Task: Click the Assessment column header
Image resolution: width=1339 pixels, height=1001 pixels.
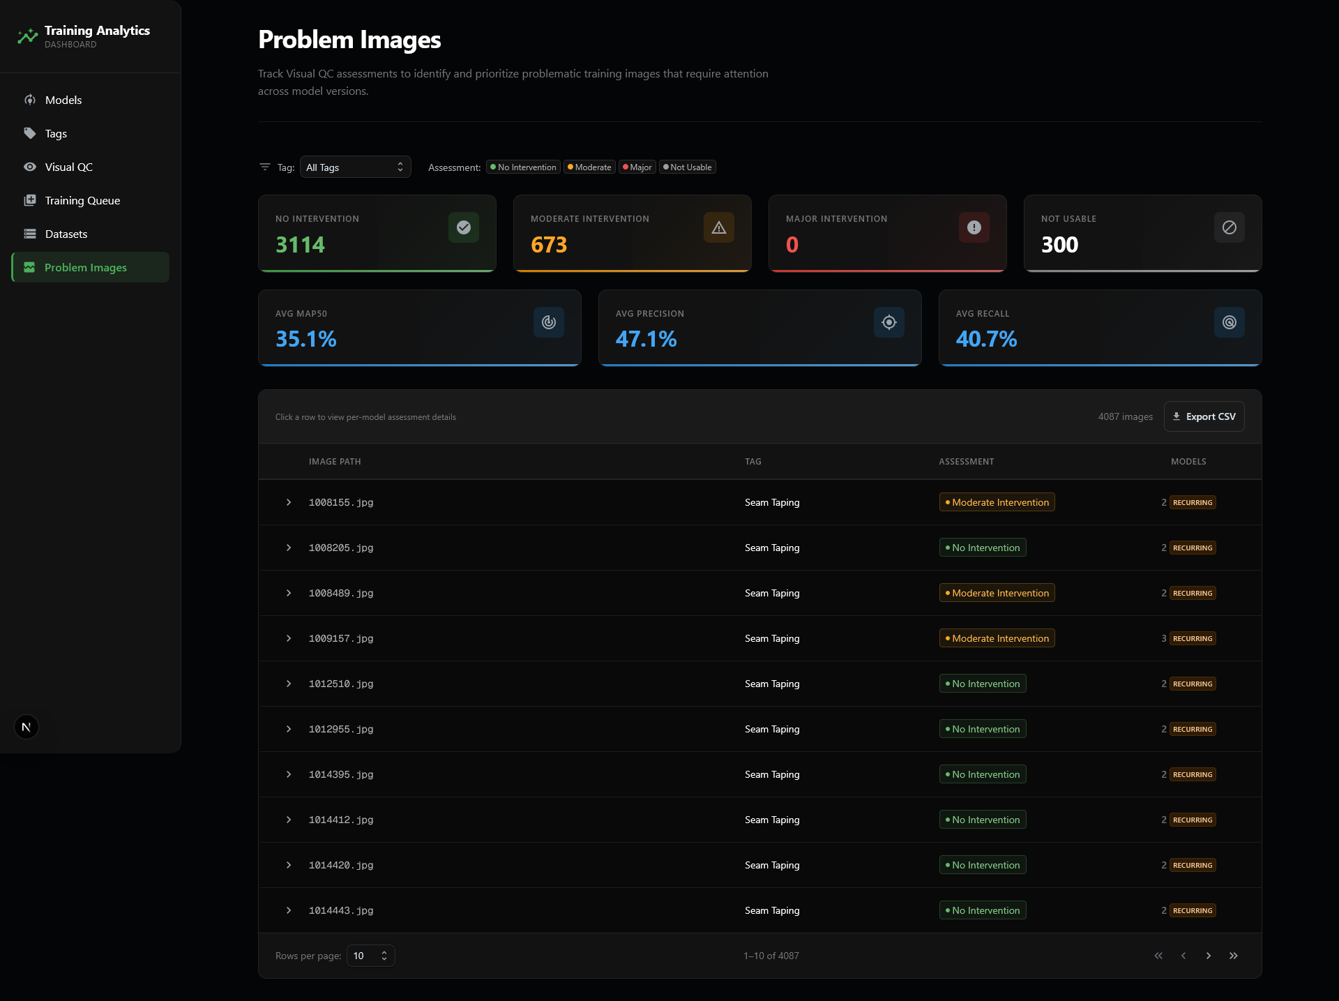Action: point(967,462)
